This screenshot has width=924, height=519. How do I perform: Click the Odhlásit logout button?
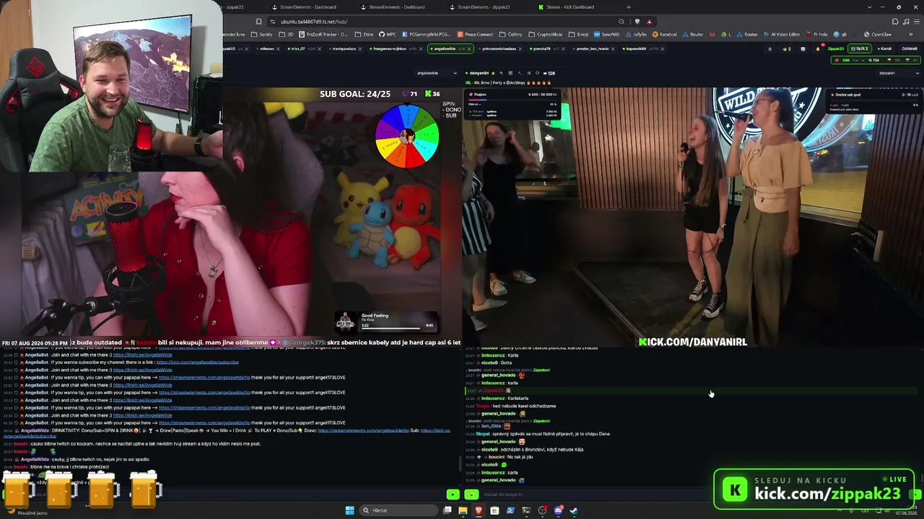pos(910,49)
